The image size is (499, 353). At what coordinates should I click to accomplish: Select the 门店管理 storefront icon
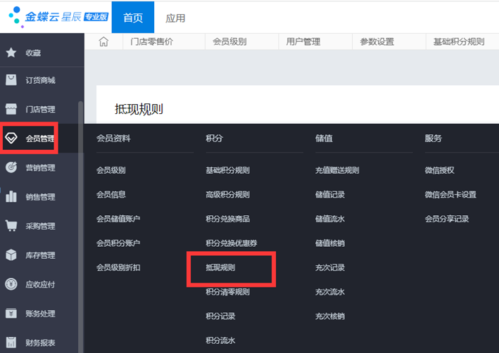click(x=11, y=109)
